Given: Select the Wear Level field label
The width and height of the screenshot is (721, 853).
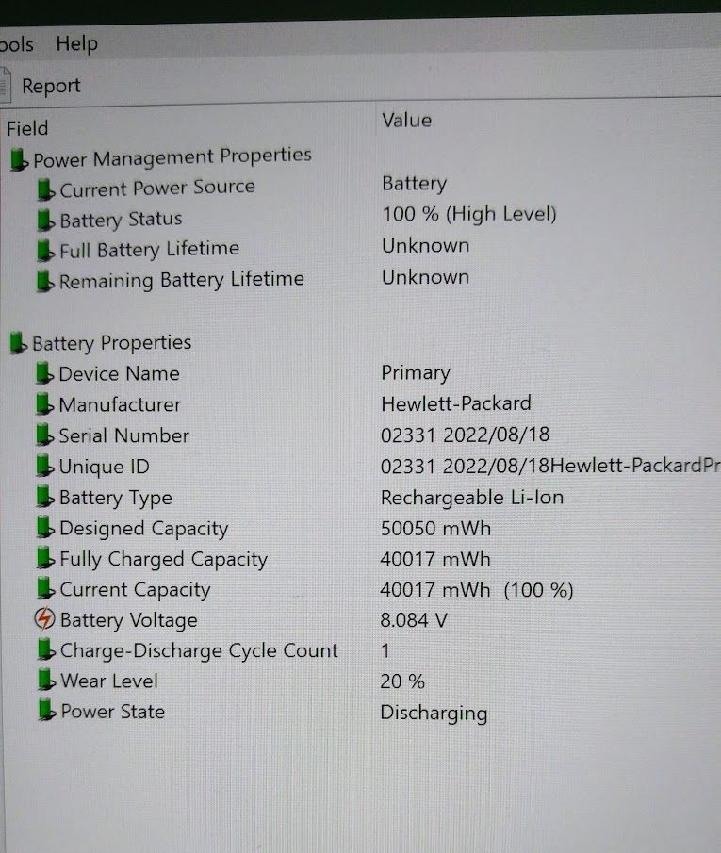Looking at the screenshot, I should [x=109, y=681].
